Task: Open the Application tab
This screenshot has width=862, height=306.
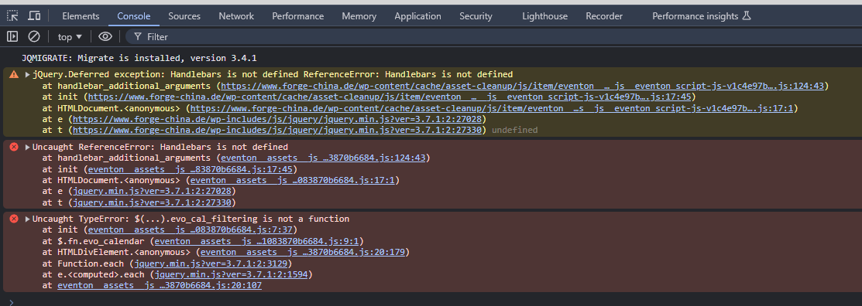Action: (417, 16)
